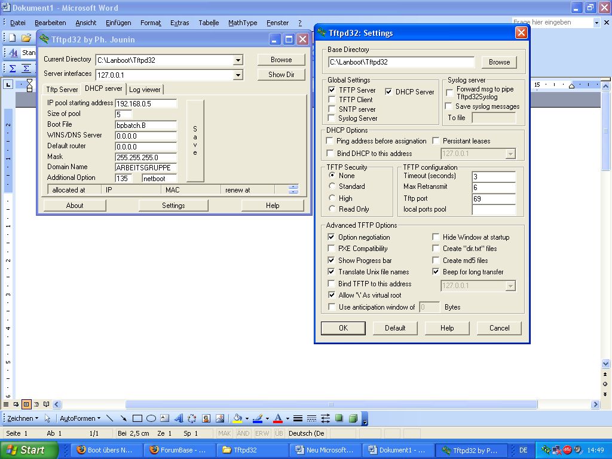Screen dimensions: 612x459
Task: Open the MathType menu
Action: [x=243, y=23]
